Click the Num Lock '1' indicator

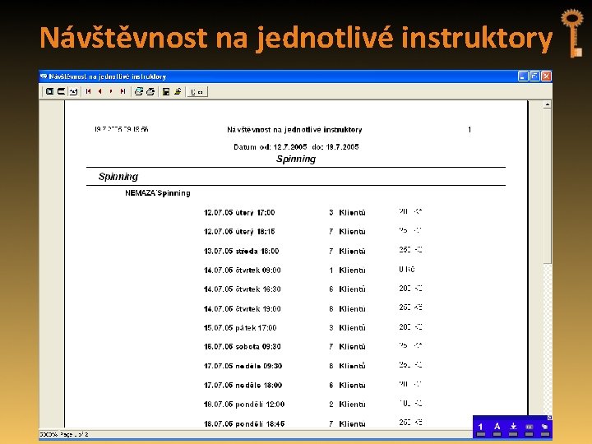point(481,428)
